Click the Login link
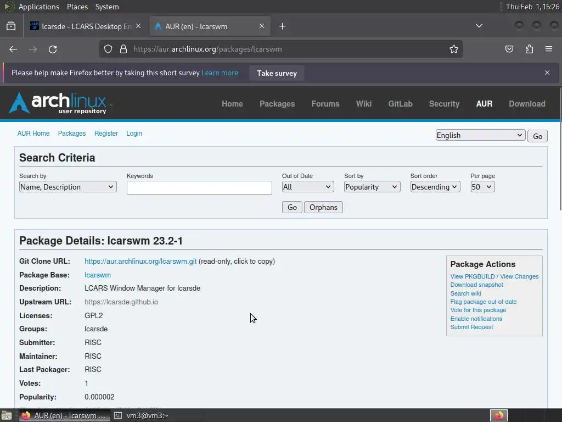562x422 pixels. 134,134
